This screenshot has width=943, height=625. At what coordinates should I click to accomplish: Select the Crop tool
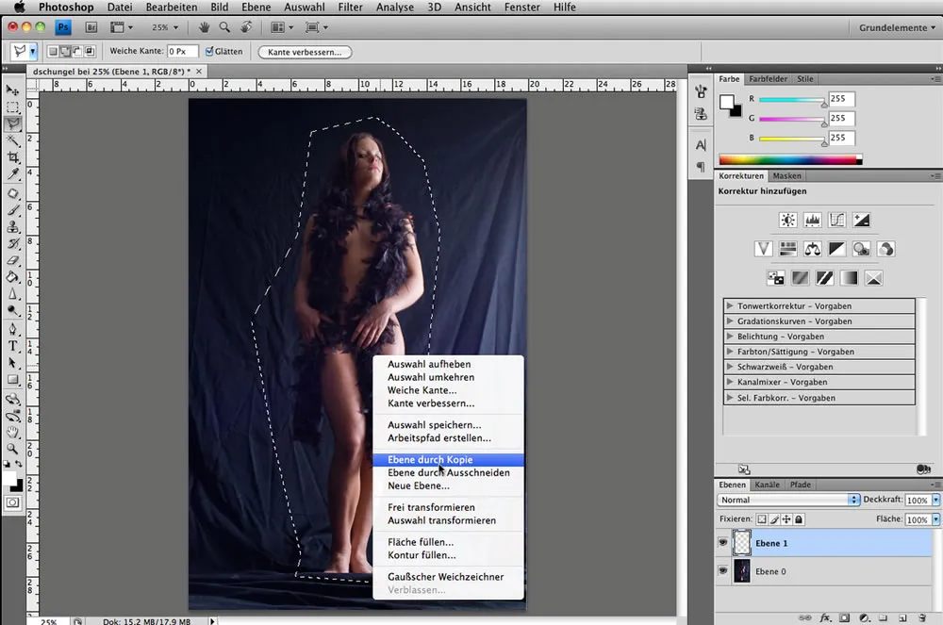coord(11,157)
